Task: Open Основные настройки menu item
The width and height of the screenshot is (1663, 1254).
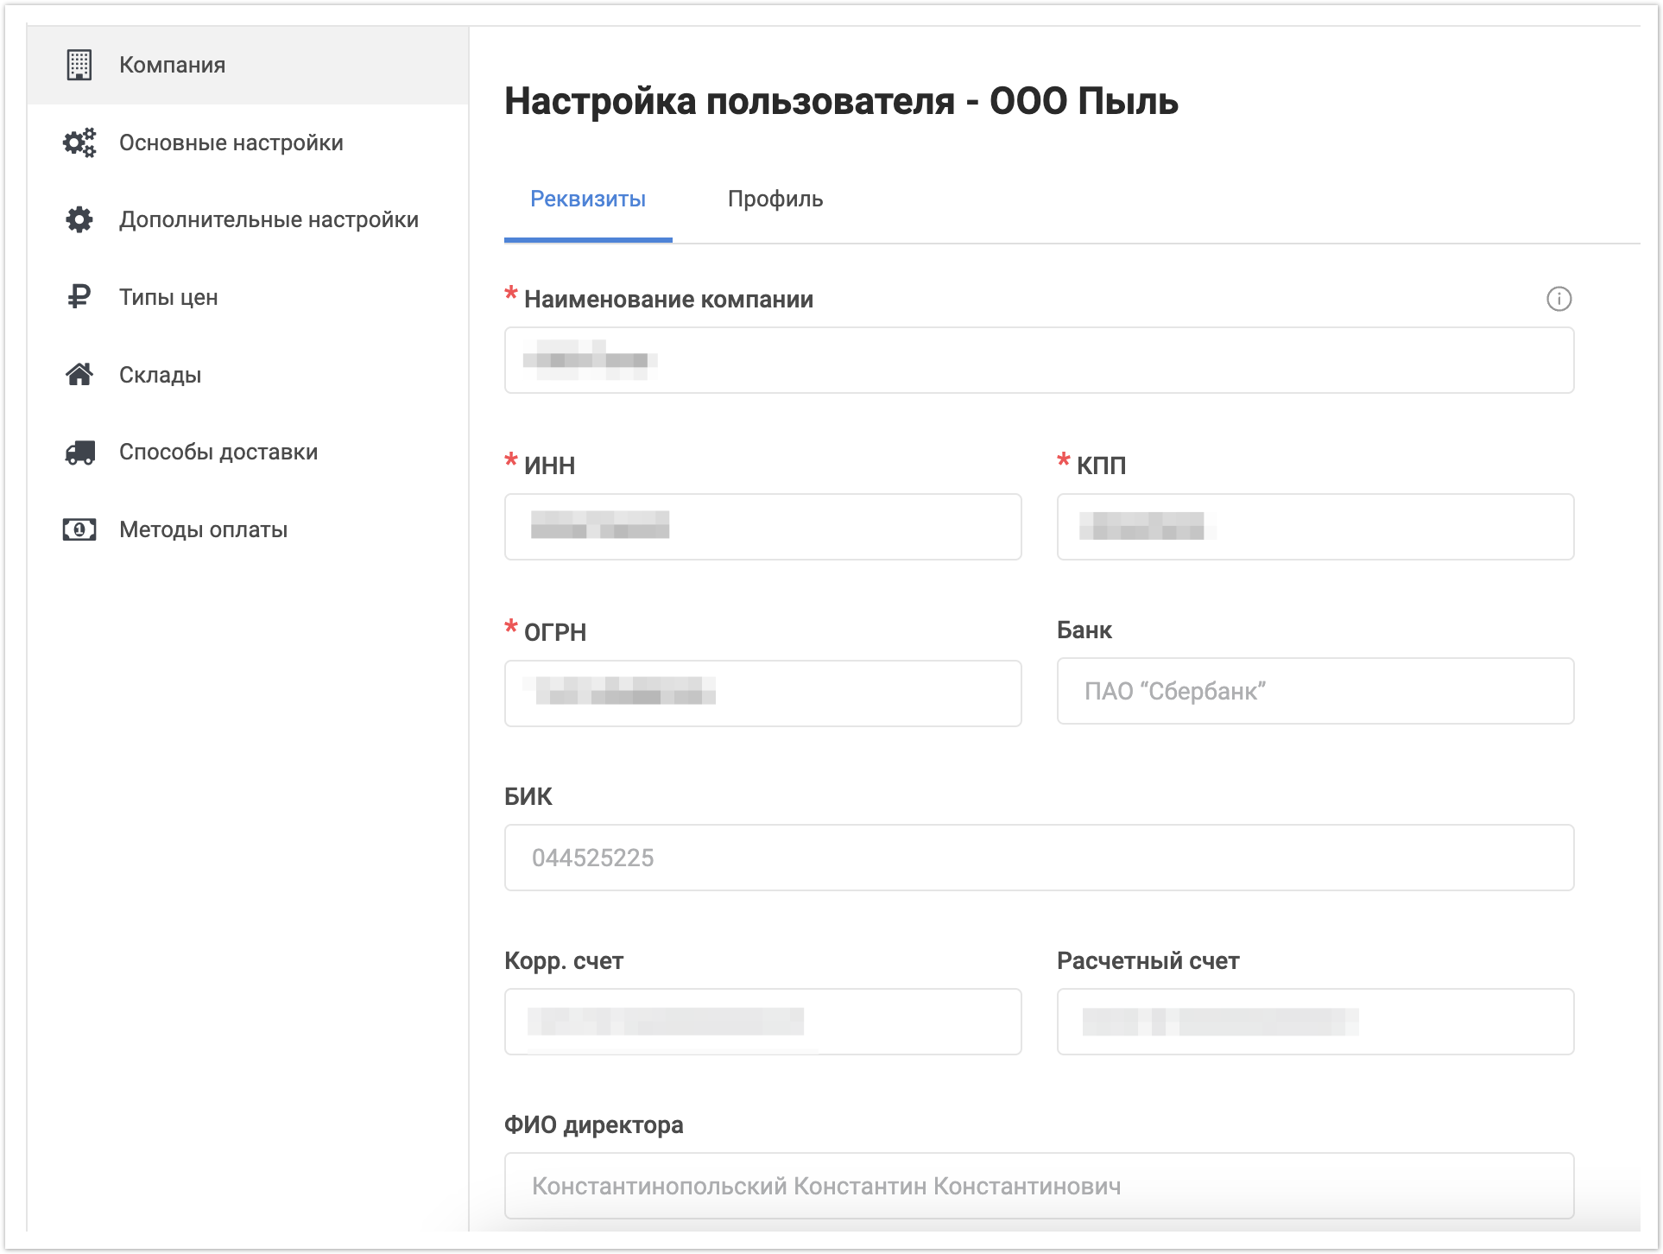Action: tap(231, 142)
